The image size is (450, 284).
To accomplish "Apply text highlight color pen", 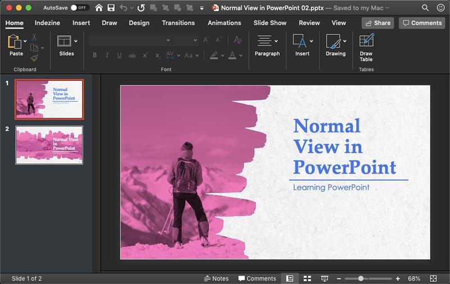I will [x=214, y=55].
